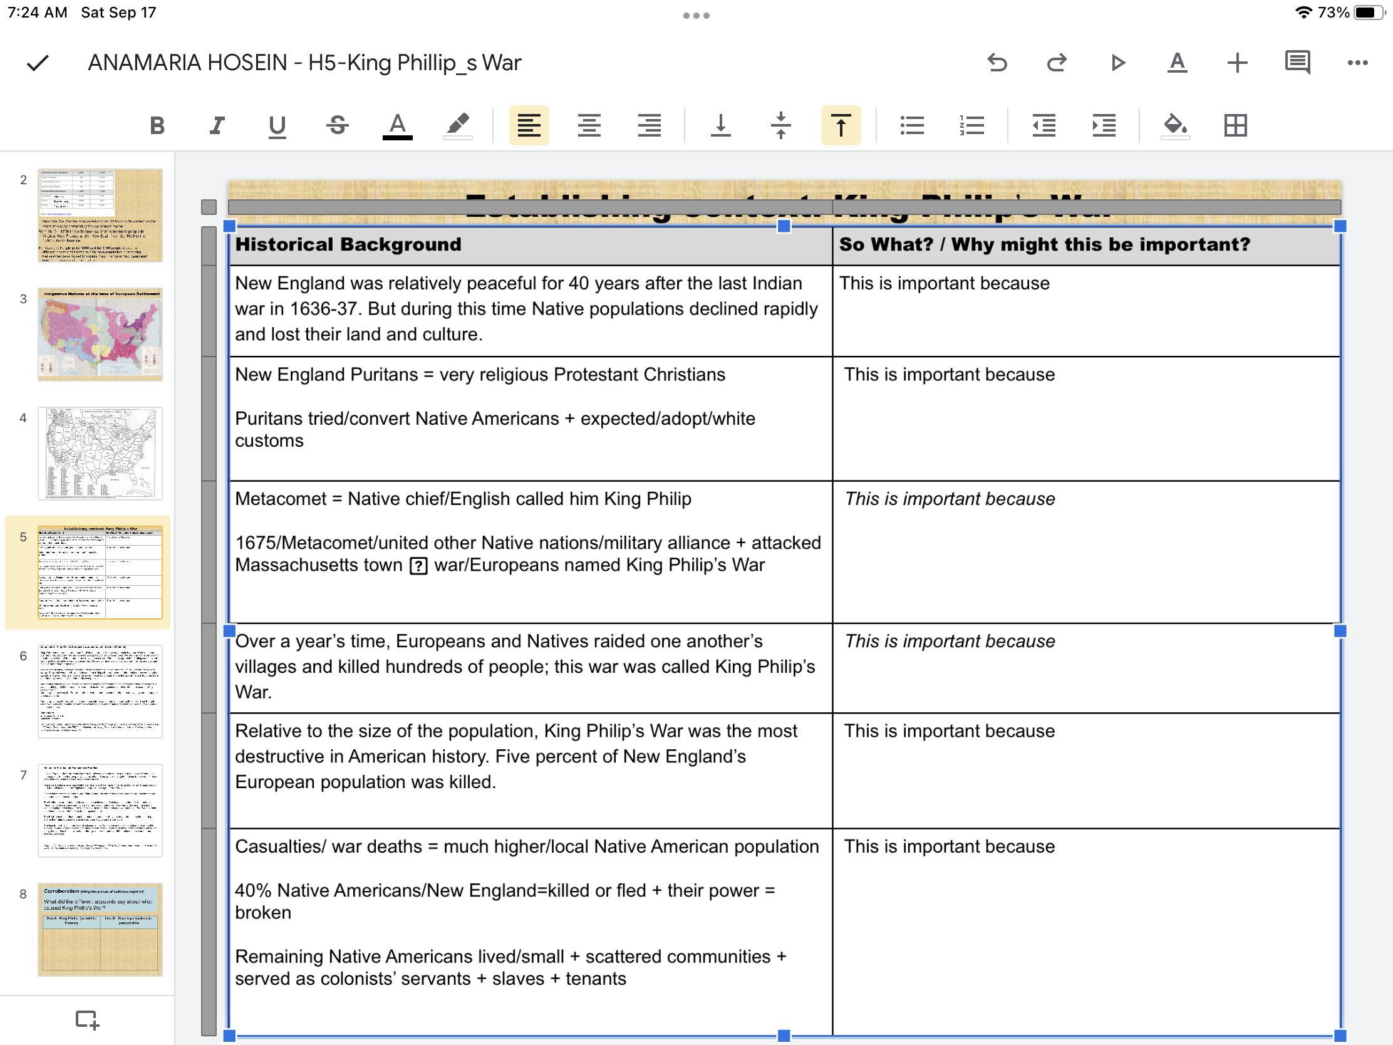The width and height of the screenshot is (1393, 1045).
Task: Toggle bold formatting
Action: 157,125
